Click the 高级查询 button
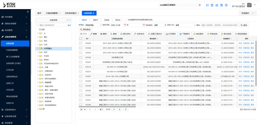Image resolution: width=260 pixels, height=125 pixels. 85,30
